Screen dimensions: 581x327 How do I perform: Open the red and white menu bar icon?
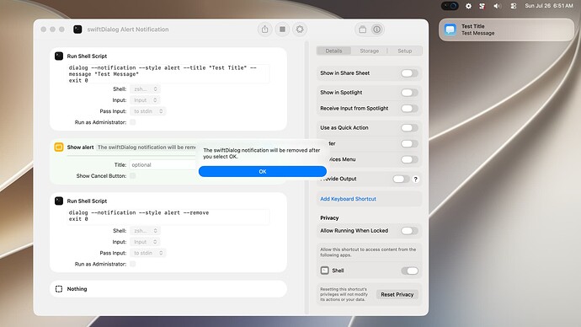pyautogui.click(x=482, y=6)
